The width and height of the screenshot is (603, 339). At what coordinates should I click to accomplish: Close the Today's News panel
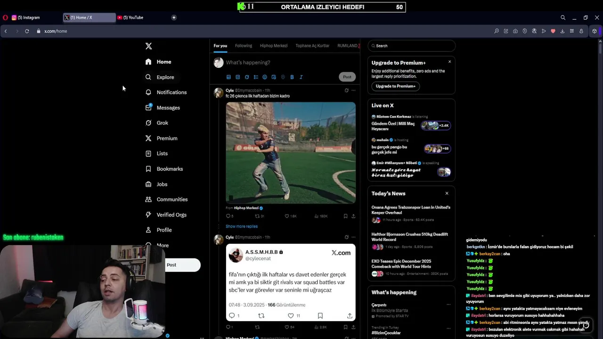click(x=447, y=193)
